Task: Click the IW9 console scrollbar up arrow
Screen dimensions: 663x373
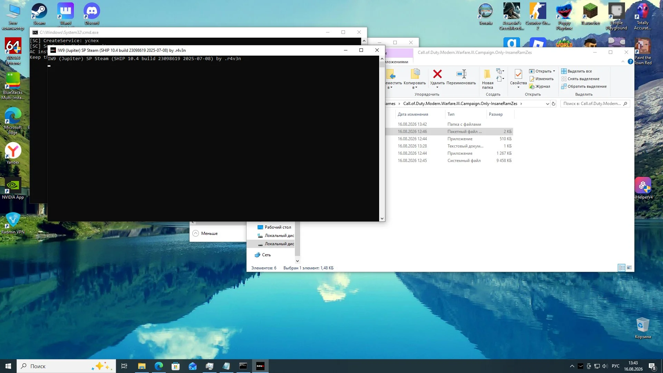Action: click(382, 59)
